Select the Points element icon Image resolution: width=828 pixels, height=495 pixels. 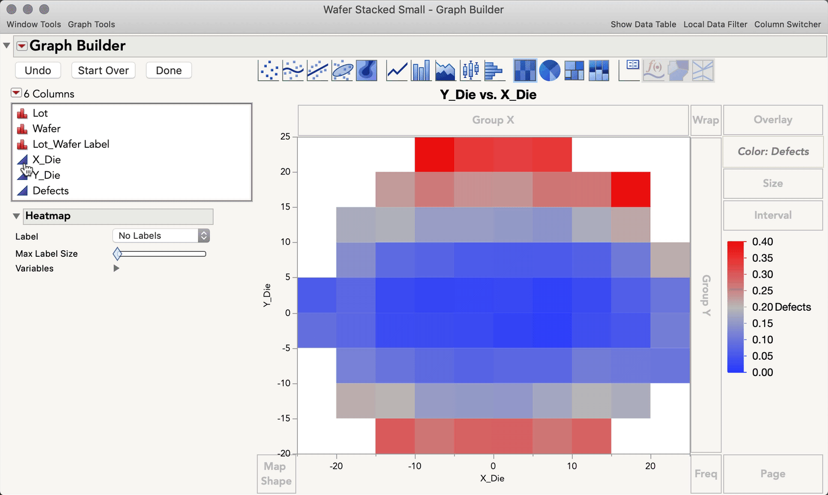pyautogui.click(x=268, y=70)
